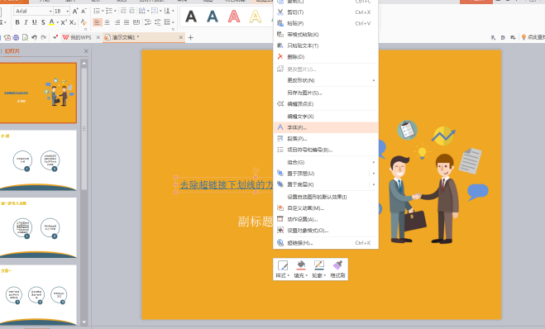The height and width of the screenshot is (329, 545).
Task: Expand 置于底层(K) submenu arrow
Action: [x=374, y=184]
